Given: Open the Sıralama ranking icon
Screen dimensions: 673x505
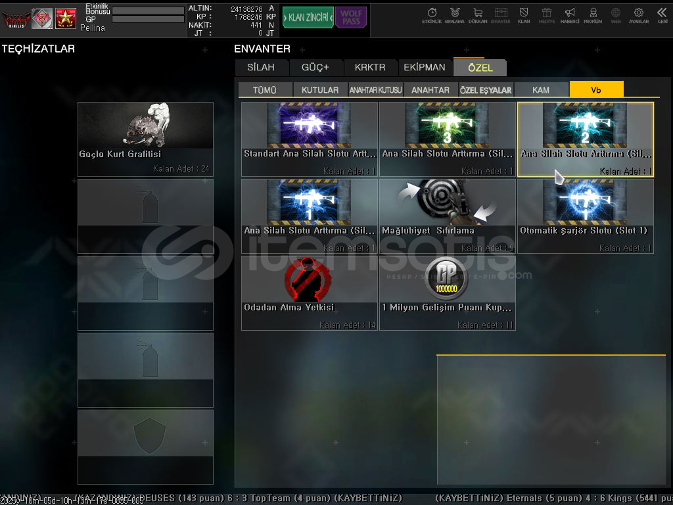Looking at the screenshot, I should coord(455,16).
